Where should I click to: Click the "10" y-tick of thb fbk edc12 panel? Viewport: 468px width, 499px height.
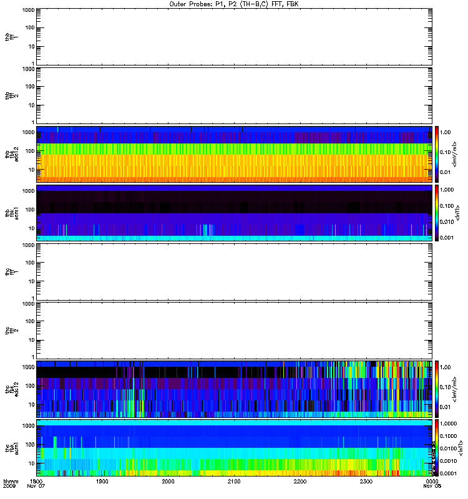point(32,170)
